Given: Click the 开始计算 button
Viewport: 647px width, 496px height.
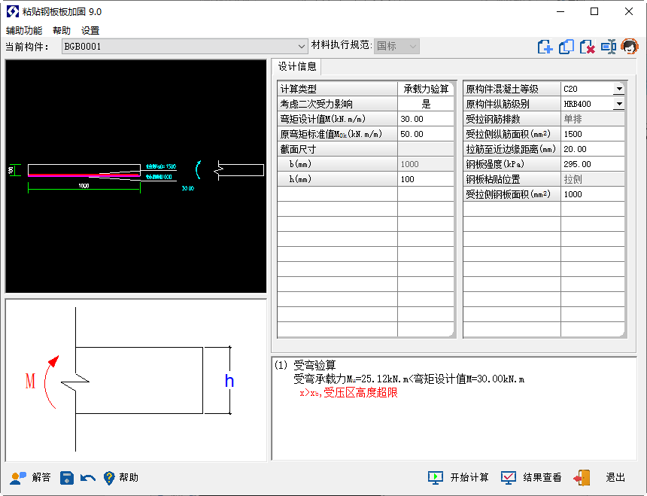Looking at the screenshot, I should coord(459,478).
